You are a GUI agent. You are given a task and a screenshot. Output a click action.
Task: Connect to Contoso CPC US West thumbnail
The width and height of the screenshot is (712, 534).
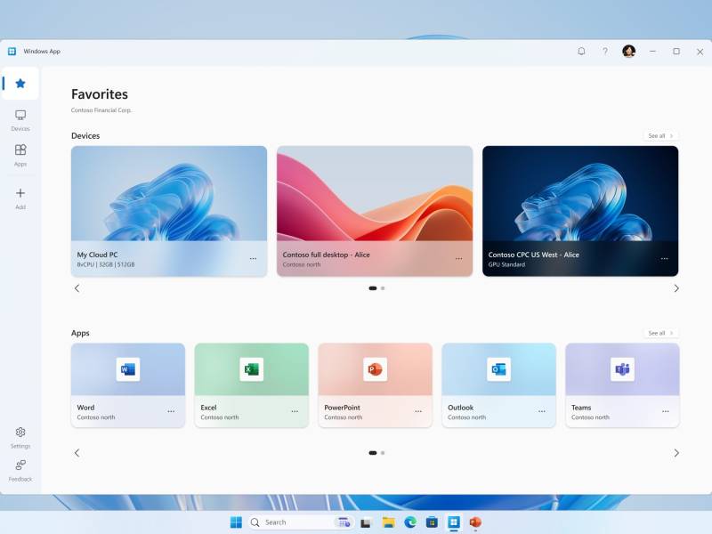pos(580,193)
